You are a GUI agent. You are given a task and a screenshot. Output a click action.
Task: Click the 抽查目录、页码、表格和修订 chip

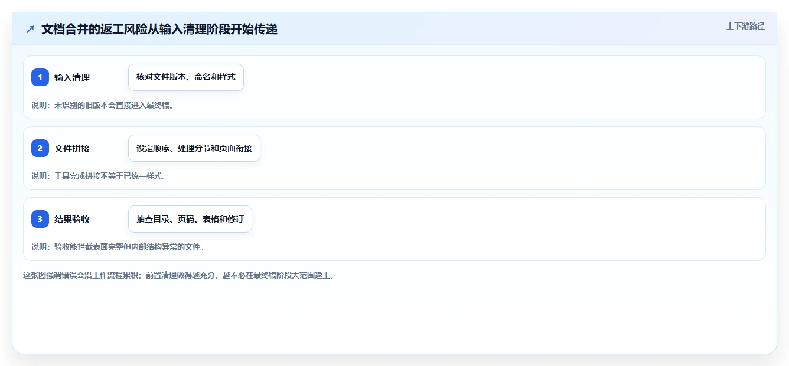coord(190,219)
